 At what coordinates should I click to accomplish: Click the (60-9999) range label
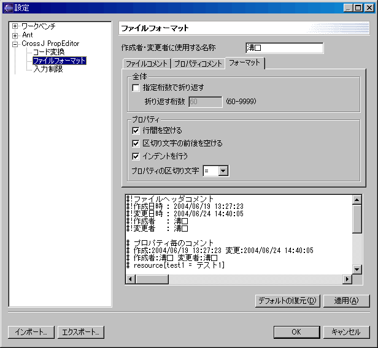241,101
